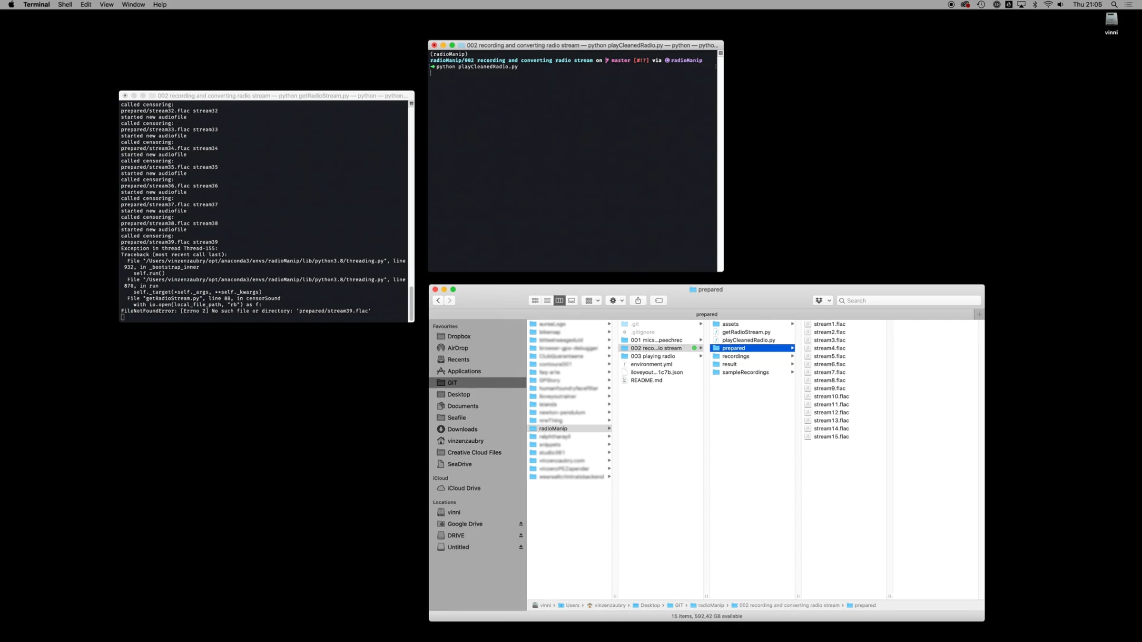The height and width of the screenshot is (642, 1142).
Task: Open iCloud Drive in sidebar
Action: pos(463,488)
